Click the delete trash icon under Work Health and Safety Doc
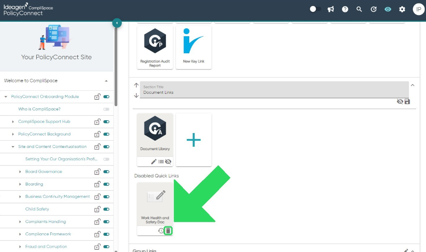Screen dimensions: 426x252 (168, 231)
